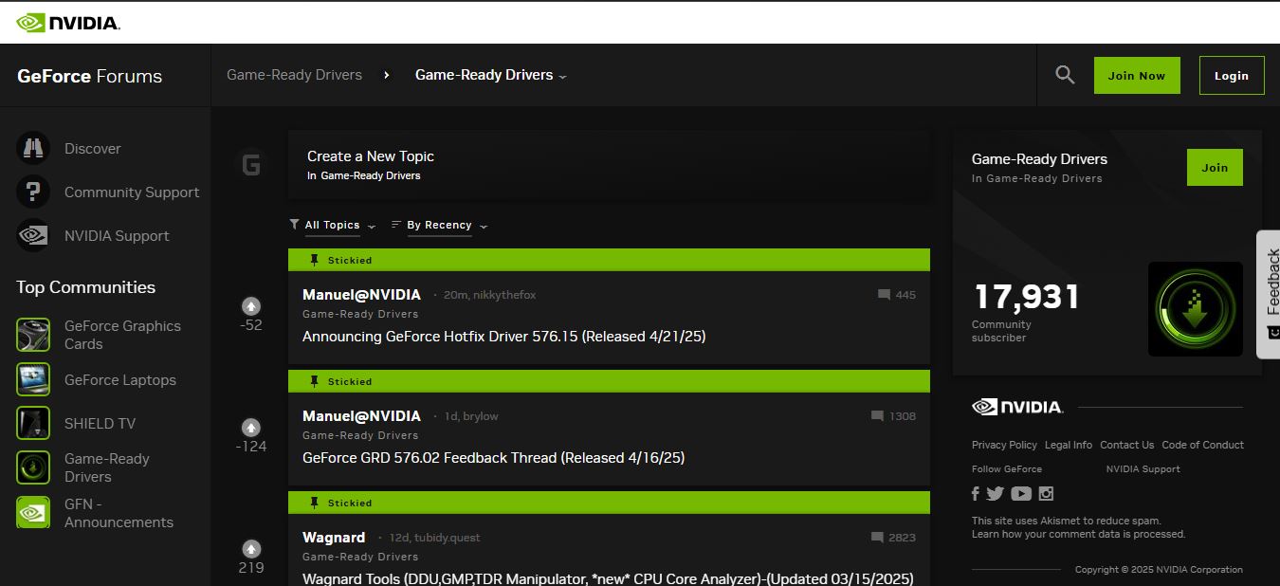
Task: Expand the Game-Ready Drivers breadcrumb dropdown
Action: tap(491, 75)
